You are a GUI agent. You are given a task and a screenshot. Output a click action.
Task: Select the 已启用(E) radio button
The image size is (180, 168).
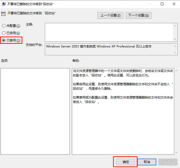11,33
